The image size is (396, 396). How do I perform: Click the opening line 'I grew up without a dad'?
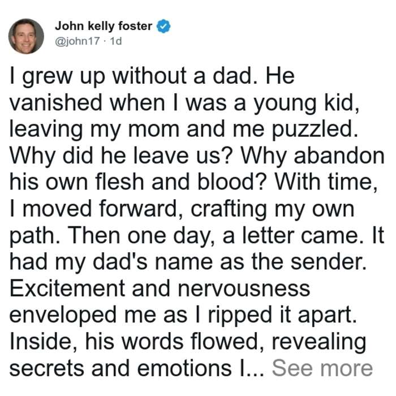point(131,76)
